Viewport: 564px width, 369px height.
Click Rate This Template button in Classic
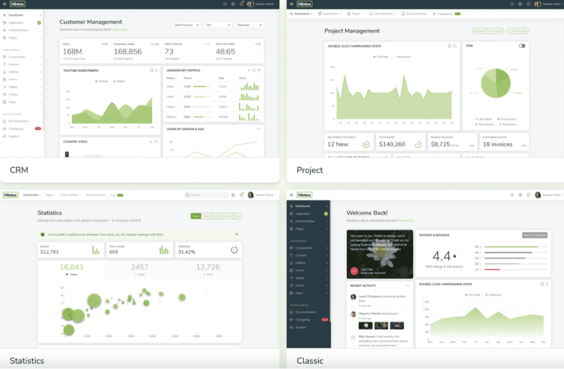[534, 235]
